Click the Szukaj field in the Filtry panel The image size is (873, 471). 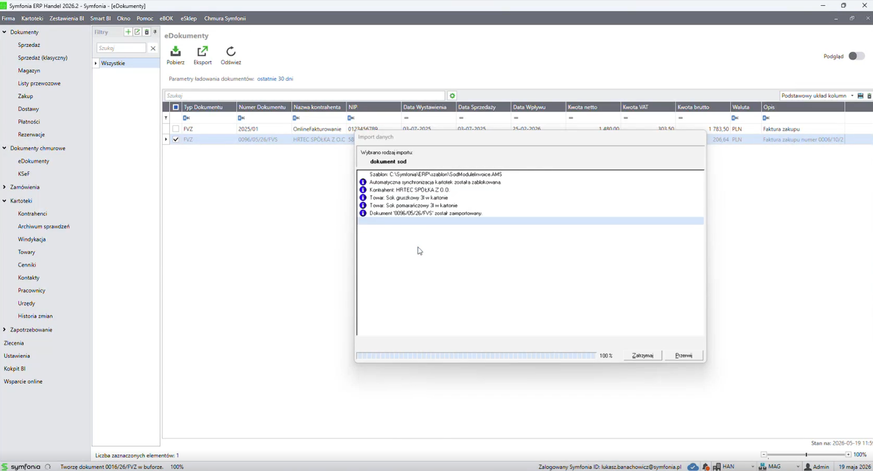pyautogui.click(x=122, y=48)
